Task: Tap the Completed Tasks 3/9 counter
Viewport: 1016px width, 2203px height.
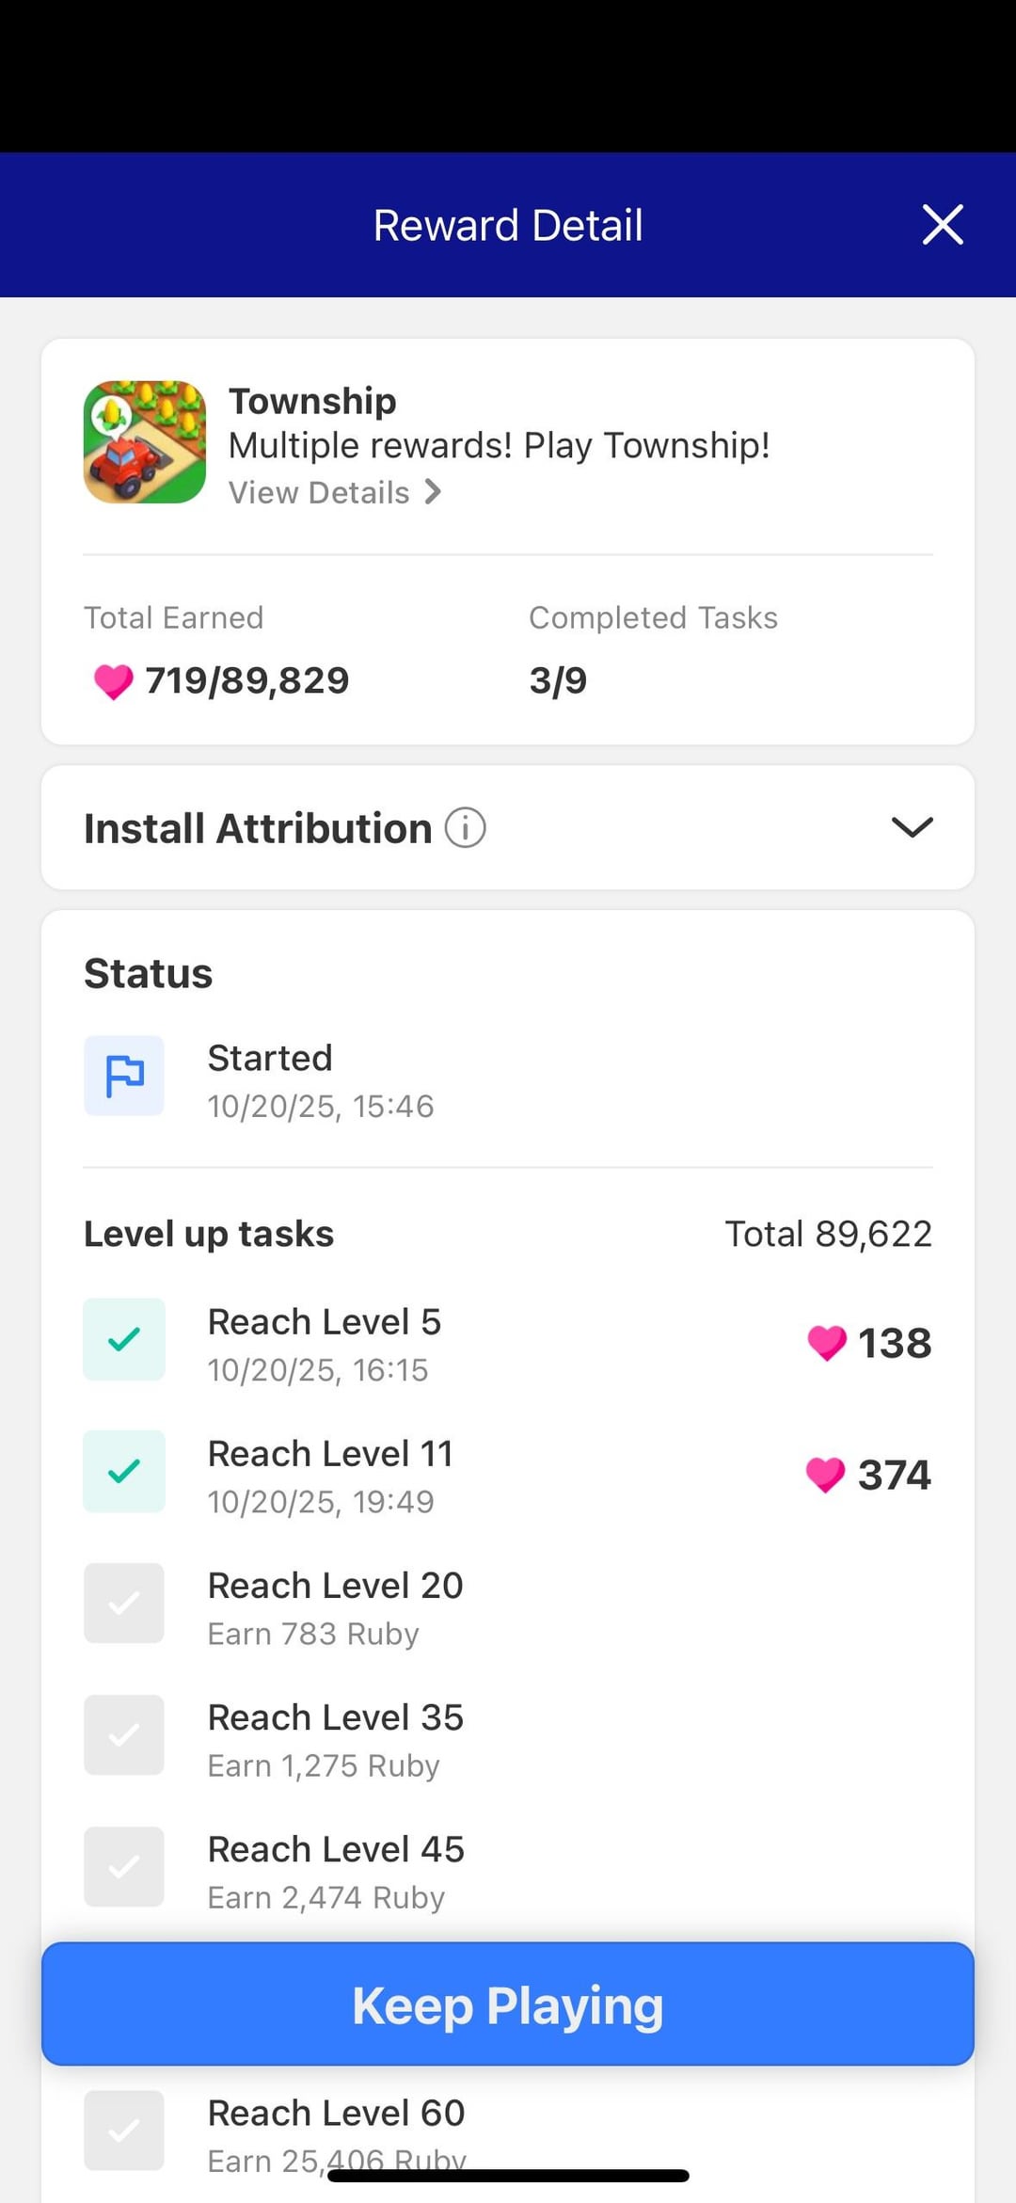Action: click(x=558, y=680)
